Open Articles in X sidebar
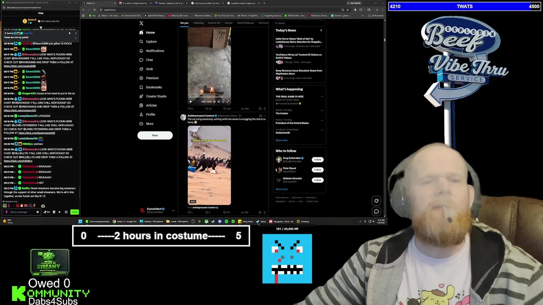Screen dimensions: 543x305 click(x=148, y=105)
